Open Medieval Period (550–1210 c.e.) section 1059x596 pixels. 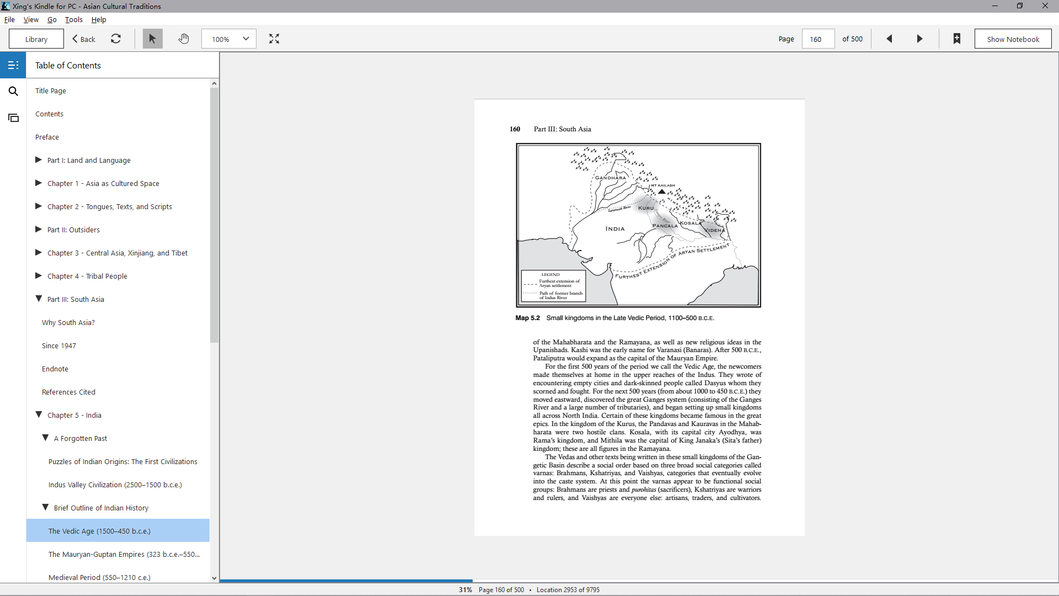(100, 577)
